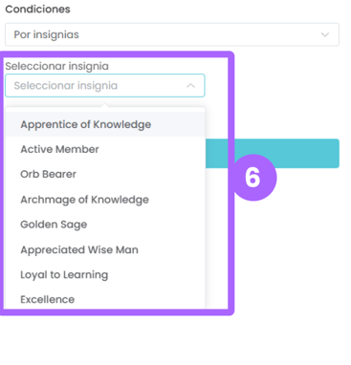Click the small pointer notch above the options list

(x=105, y=105)
